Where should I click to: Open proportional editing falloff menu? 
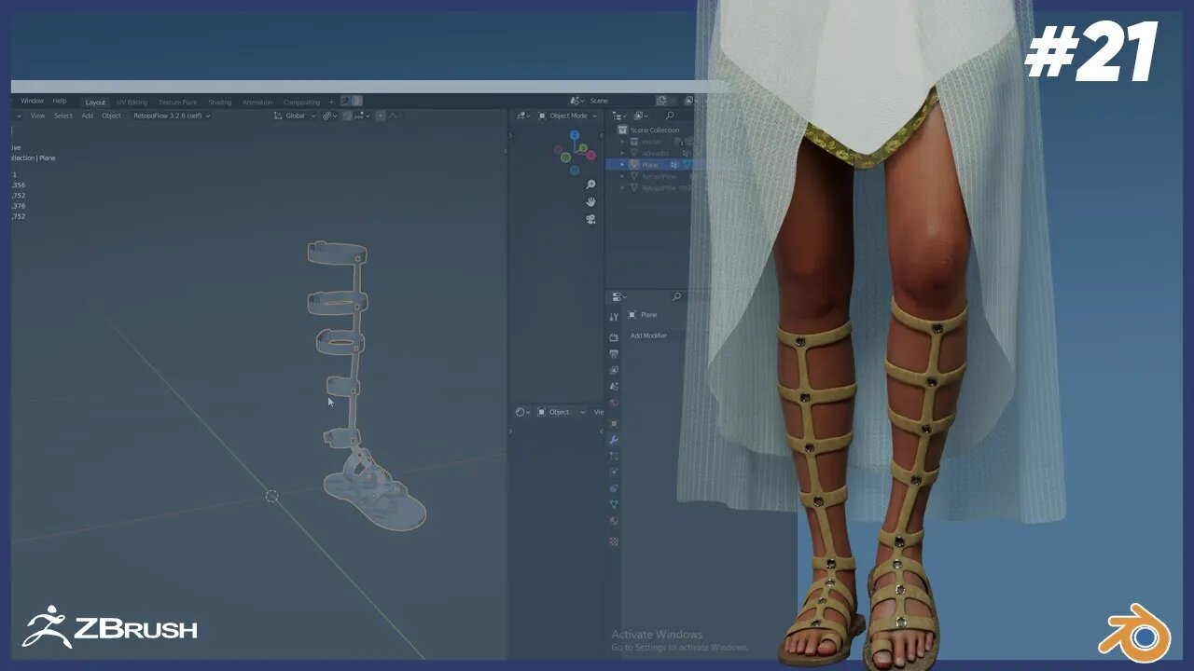tap(393, 116)
